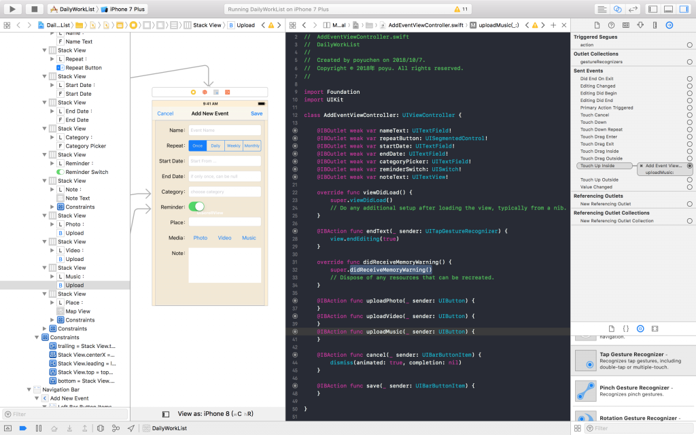Switch to the Standard editor
This screenshot has height=435, width=696.
point(602,9)
